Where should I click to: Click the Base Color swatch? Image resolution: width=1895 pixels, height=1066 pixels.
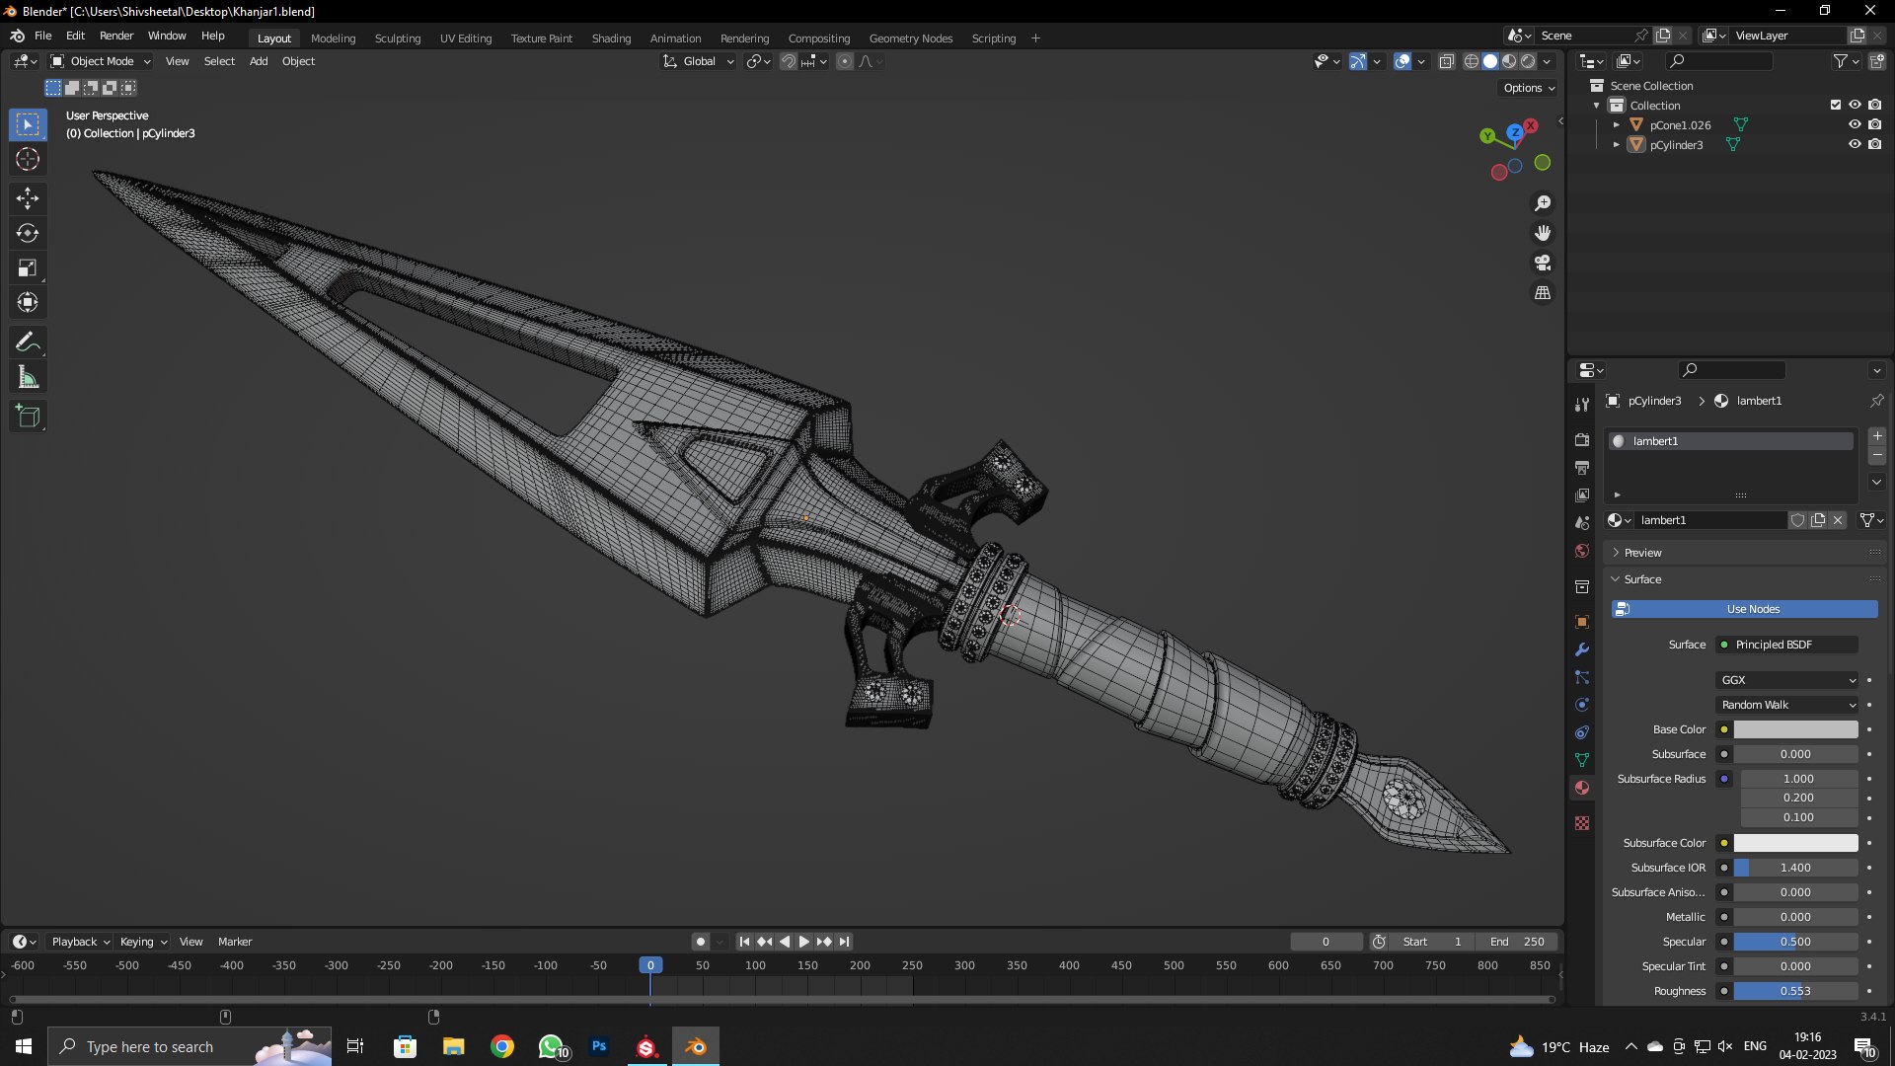pyautogui.click(x=1795, y=729)
